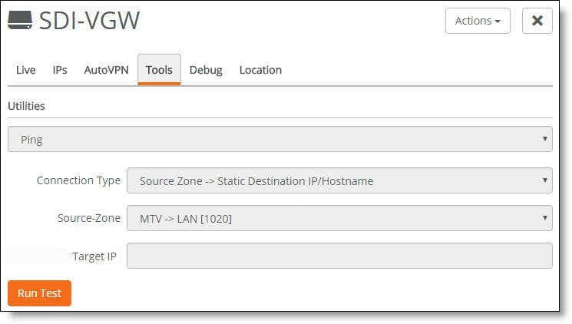Expand the Source-Zone MTV LAN dropdown
Screen dimensions: 572x324
(339, 218)
